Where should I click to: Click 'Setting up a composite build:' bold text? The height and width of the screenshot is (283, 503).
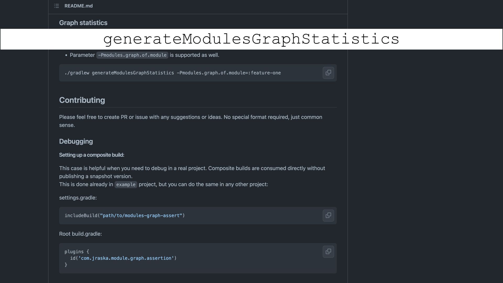pyautogui.click(x=91, y=155)
